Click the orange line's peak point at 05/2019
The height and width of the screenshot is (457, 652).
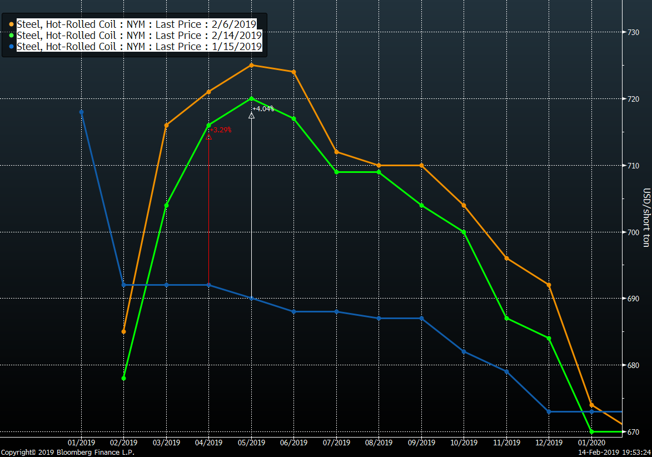pyautogui.click(x=251, y=65)
